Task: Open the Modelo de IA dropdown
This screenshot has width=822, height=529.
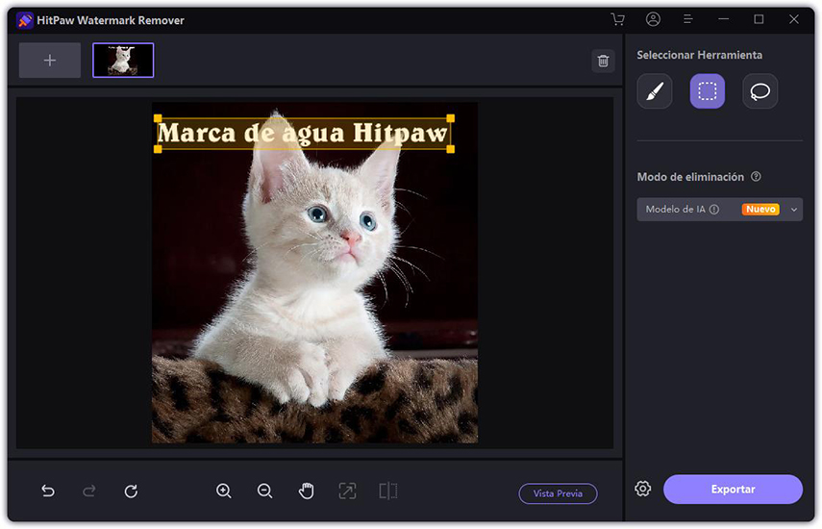Action: (x=720, y=209)
